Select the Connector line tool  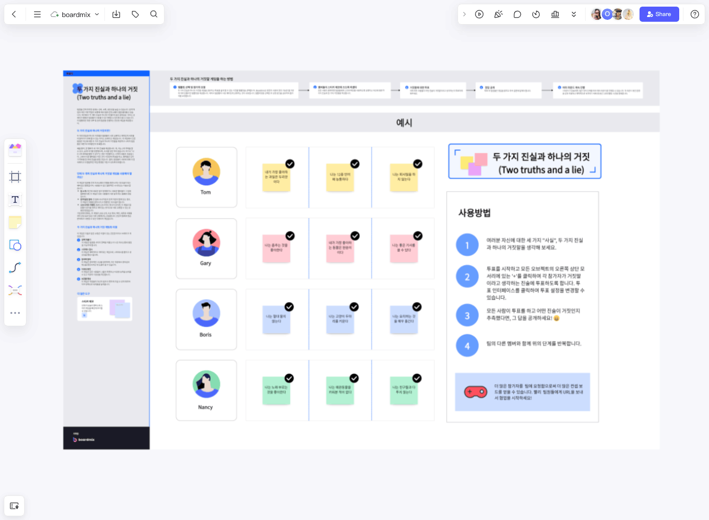coord(15,268)
